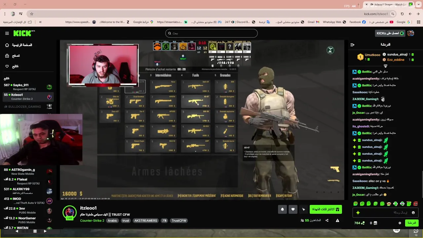Collapse the chat panel arrow icon
Image resolution: width=423 pixels, height=238 pixels.
coord(352,45)
